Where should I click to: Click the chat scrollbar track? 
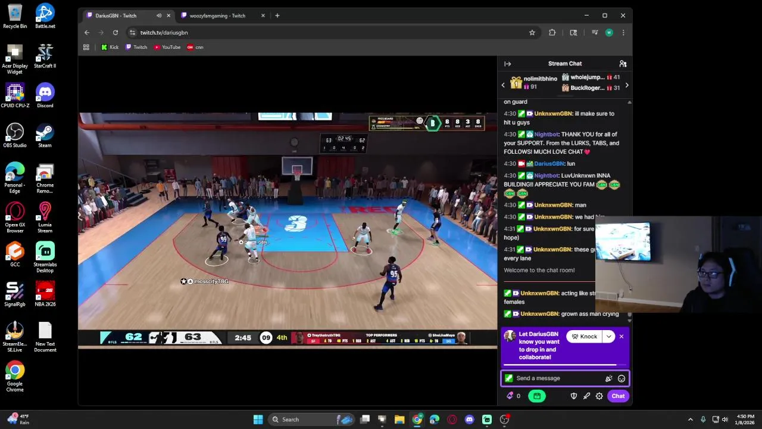(x=629, y=209)
